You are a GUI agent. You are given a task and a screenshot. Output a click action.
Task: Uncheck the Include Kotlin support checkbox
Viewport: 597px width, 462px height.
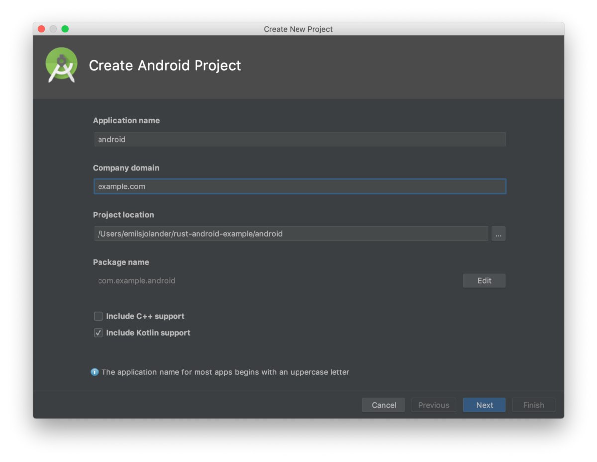pyautogui.click(x=99, y=333)
